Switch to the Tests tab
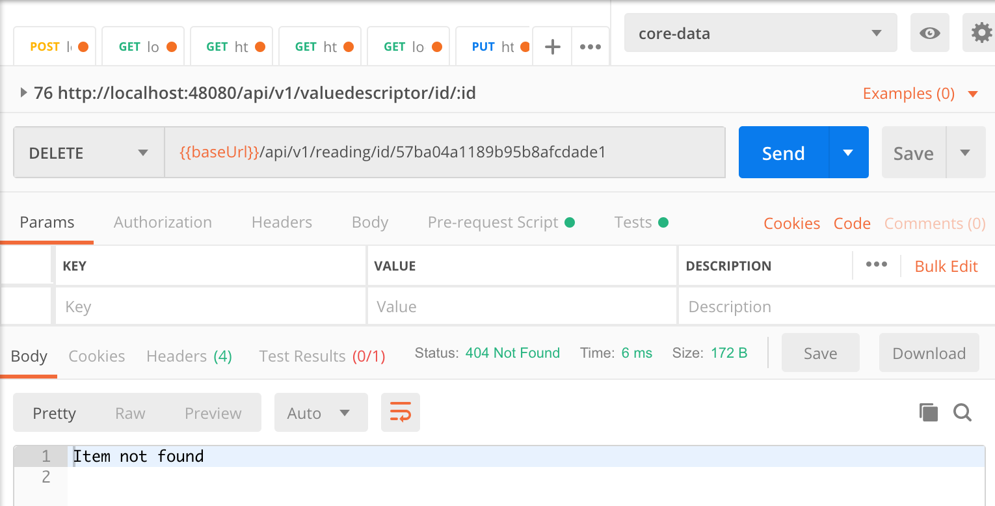 (x=633, y=222)
